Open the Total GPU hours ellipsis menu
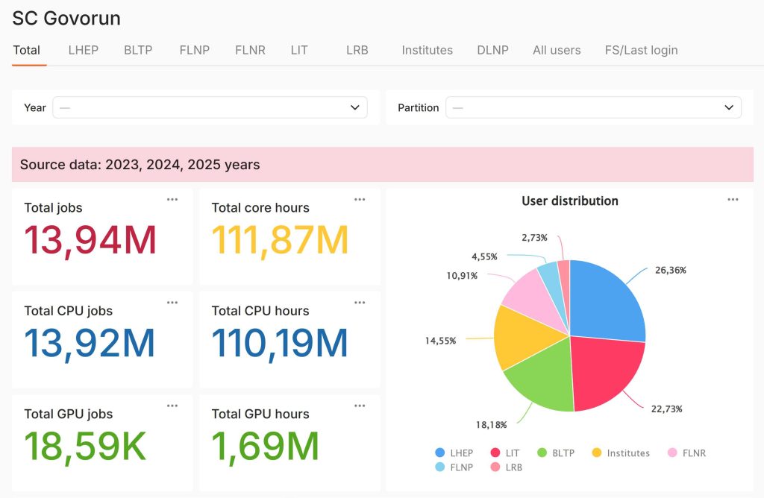This screenshot has height=498, width=764. click(360, 406)
